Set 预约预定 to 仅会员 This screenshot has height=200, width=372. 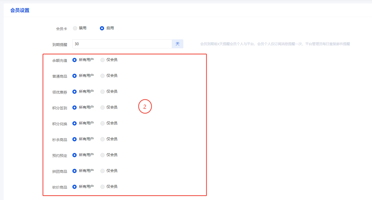coord(103,155)
